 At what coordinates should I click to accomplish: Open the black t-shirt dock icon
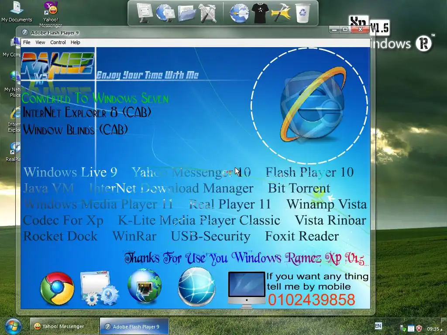click(260, 13)
